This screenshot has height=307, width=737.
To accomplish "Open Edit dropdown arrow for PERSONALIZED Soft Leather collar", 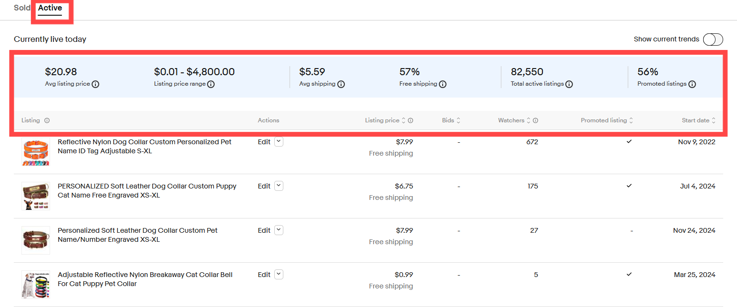I will click(x=279, y=186).
